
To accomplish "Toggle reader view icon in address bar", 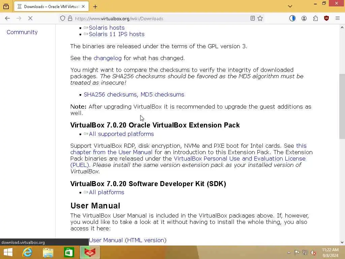I will point(253,18).
